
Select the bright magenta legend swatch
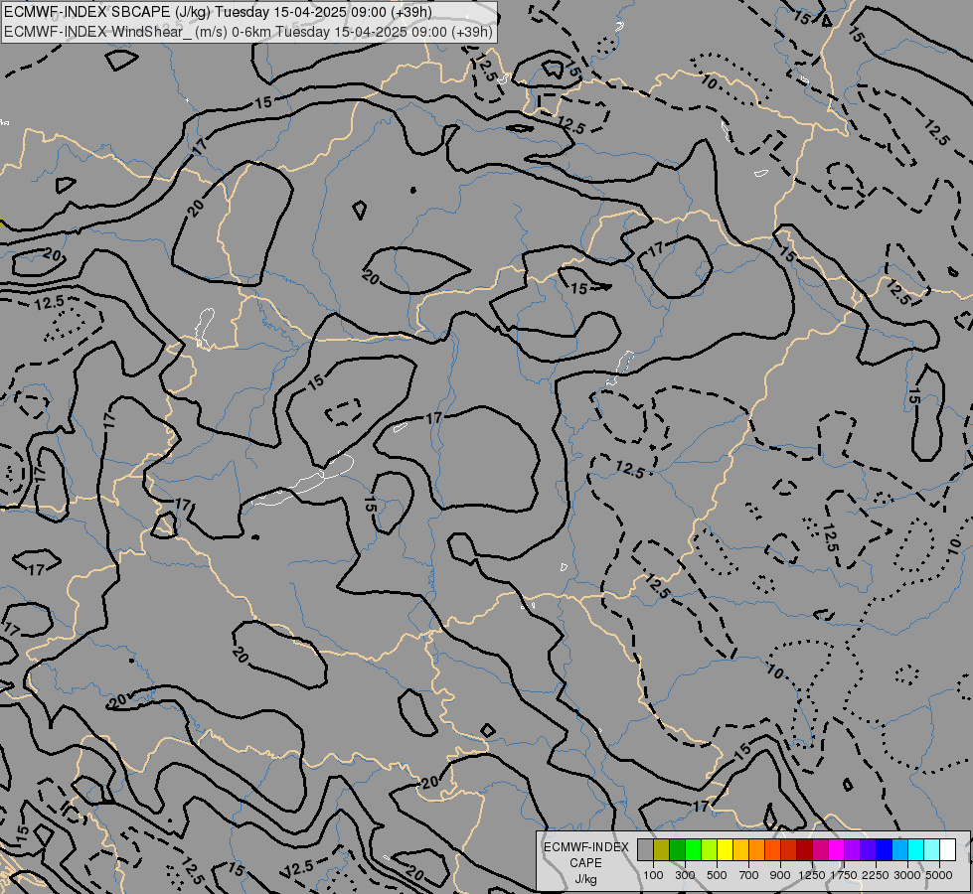click(837, 849)
